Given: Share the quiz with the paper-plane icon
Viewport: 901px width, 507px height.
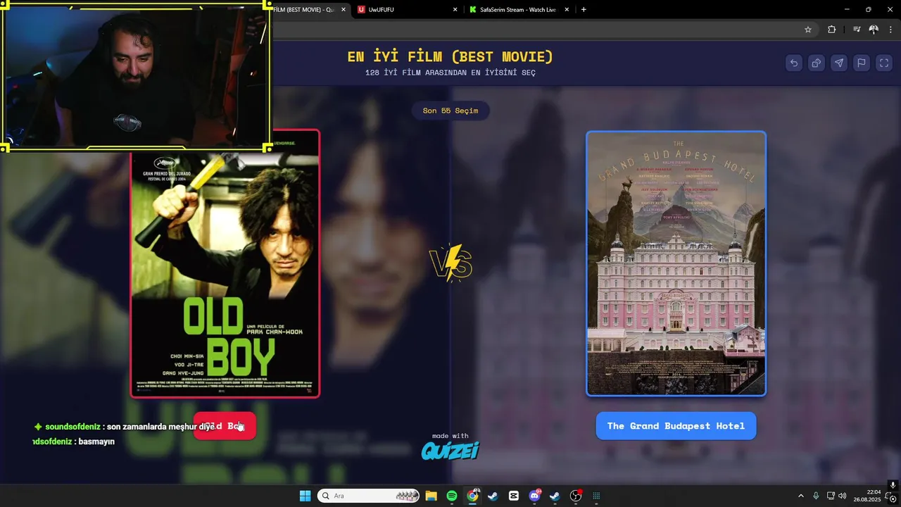Looking at the screenshot, I should [839, 63].
